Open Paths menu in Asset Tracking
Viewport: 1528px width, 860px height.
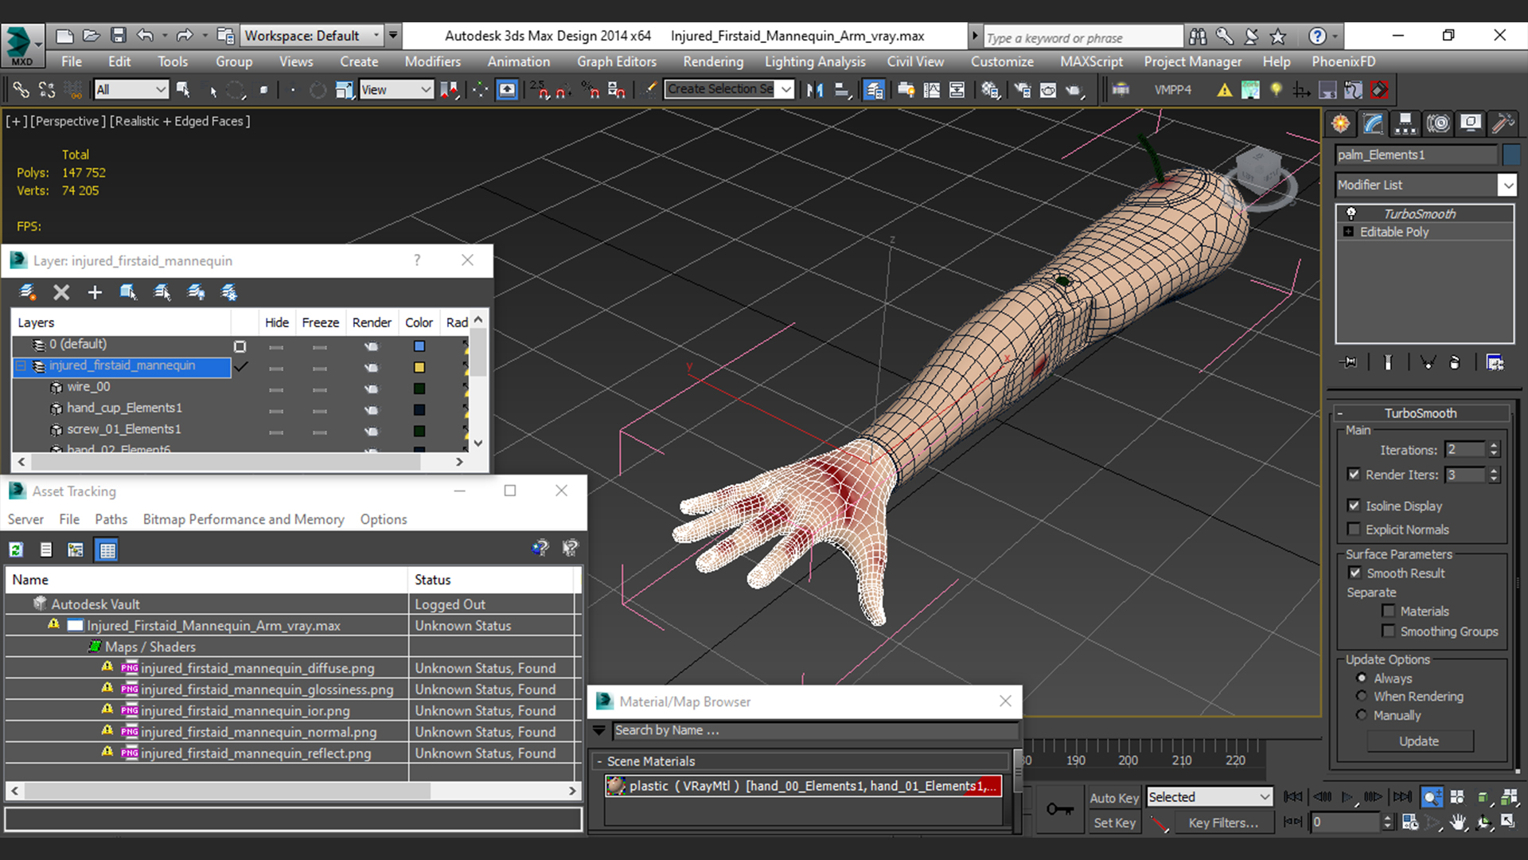[x=111, y=519]
